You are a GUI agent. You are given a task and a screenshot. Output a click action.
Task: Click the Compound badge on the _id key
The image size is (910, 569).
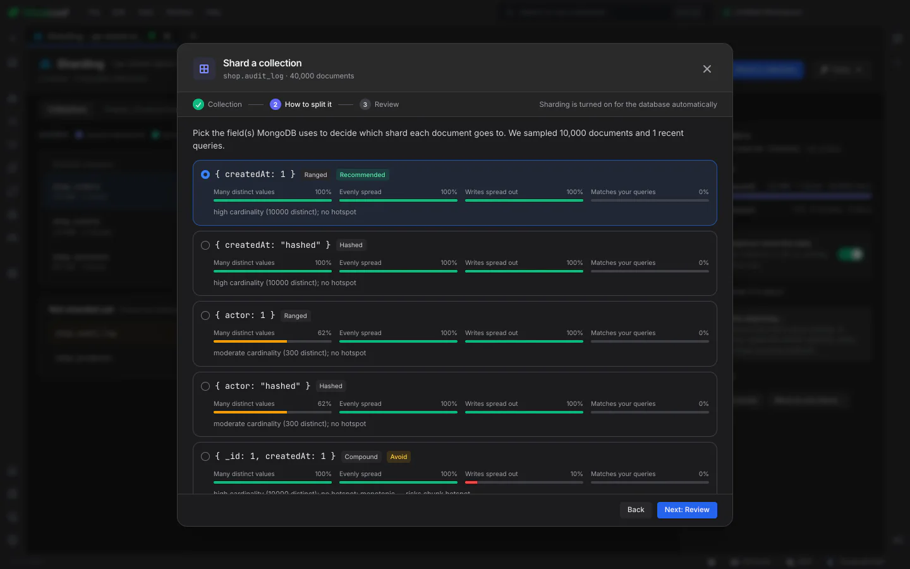pyautogui.click(x=361, y=456)
